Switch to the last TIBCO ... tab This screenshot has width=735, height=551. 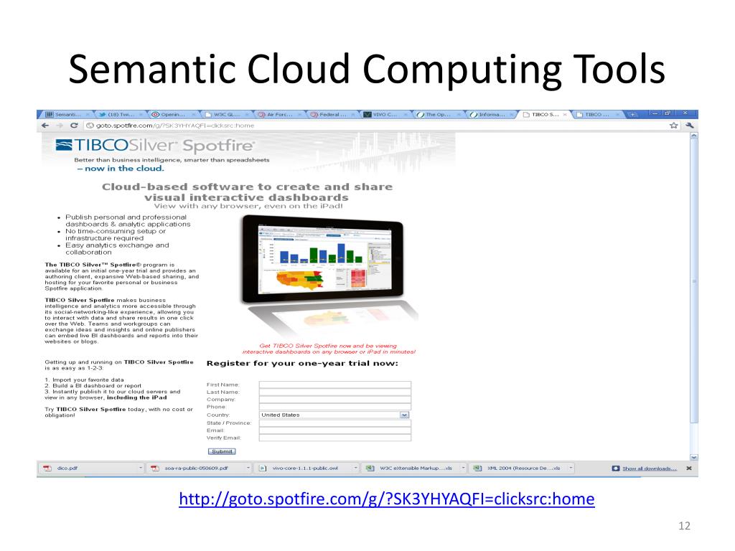tap(596, 114)
